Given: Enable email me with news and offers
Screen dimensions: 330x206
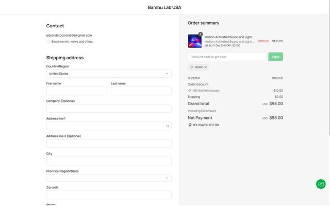Looking at the screenshot, I should pos(48,42).
